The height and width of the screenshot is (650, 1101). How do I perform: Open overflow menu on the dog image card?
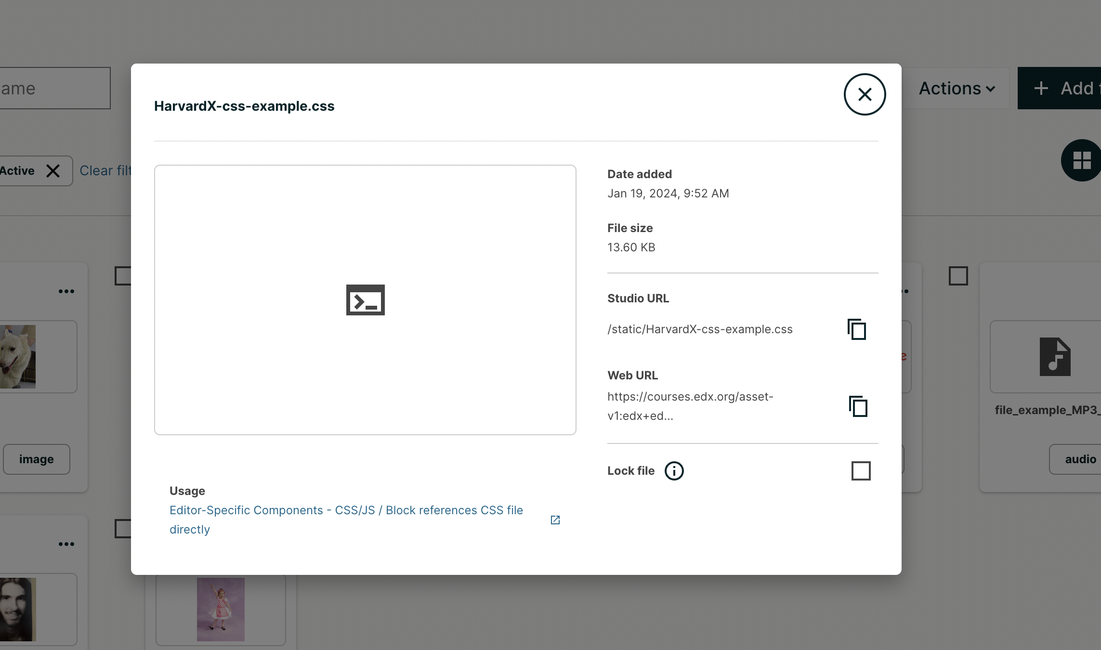click(x=66, y=291)
